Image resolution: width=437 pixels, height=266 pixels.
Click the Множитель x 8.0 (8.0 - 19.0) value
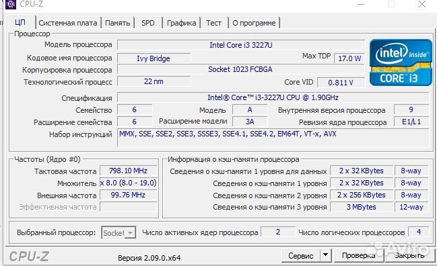click(x=128, y=183)
